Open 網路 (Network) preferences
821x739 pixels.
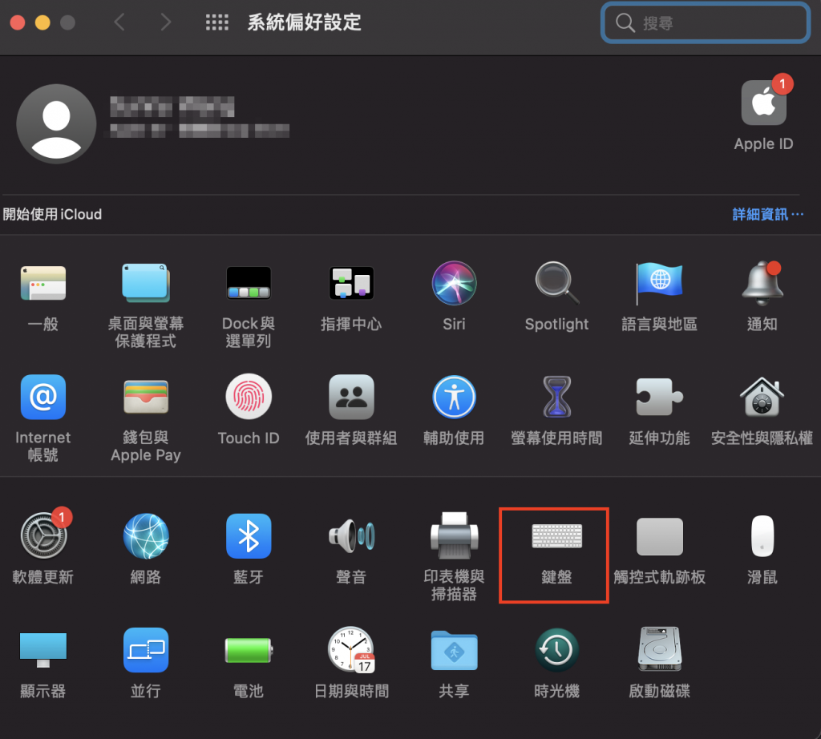[x=146, y=536]
